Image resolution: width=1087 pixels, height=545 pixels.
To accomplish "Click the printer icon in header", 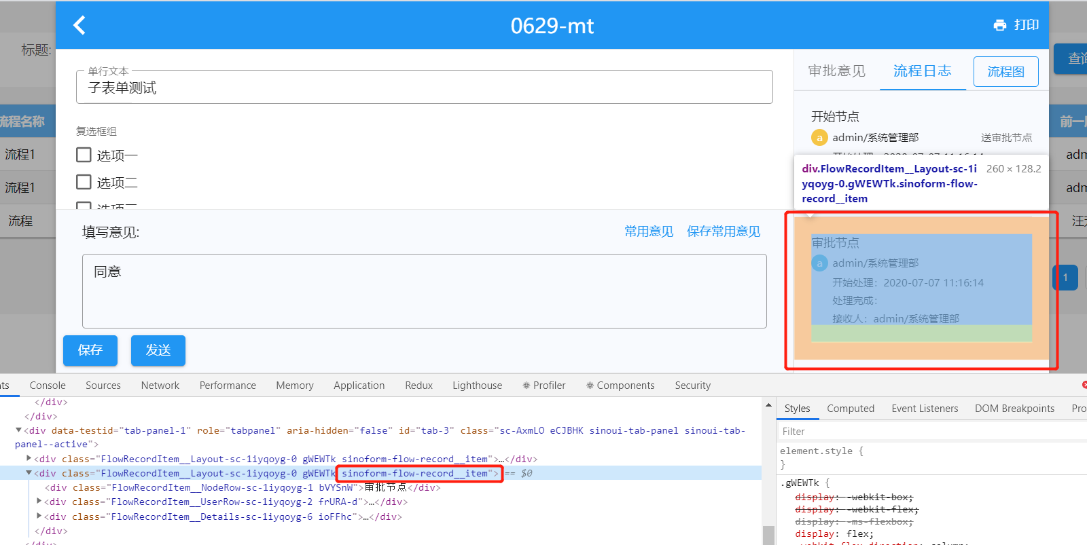I will tap(999, 25).
